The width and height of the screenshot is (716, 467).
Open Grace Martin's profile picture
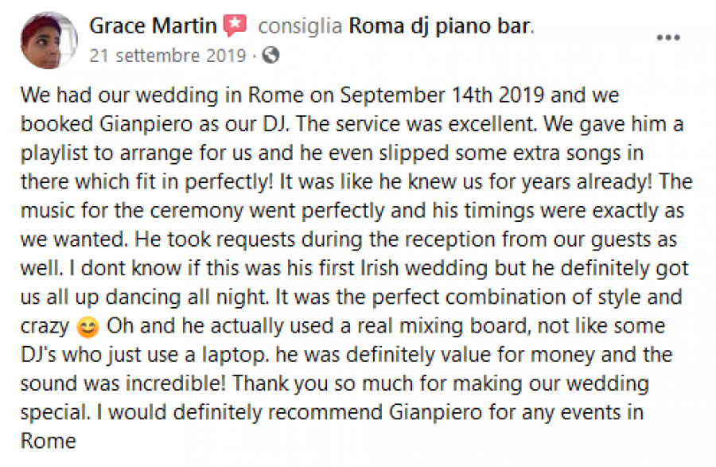[x=48, y=41]
